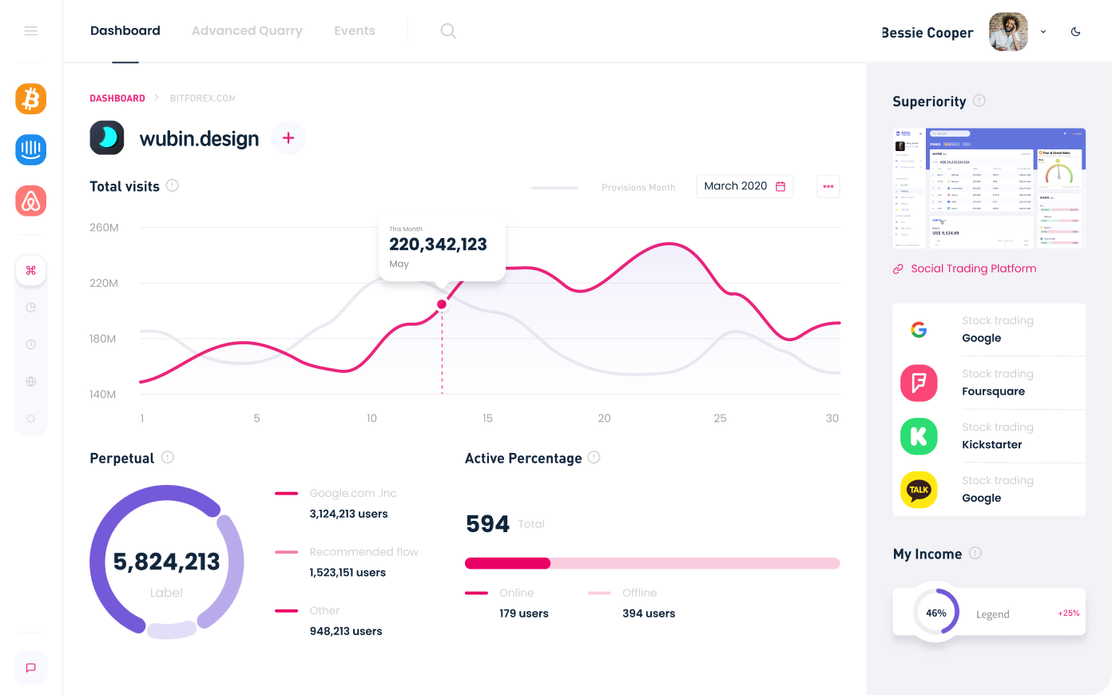Click the Perpetual info icon

(168, 457)
